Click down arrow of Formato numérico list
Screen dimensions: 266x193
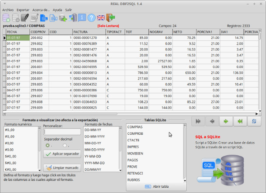point(39,170)
